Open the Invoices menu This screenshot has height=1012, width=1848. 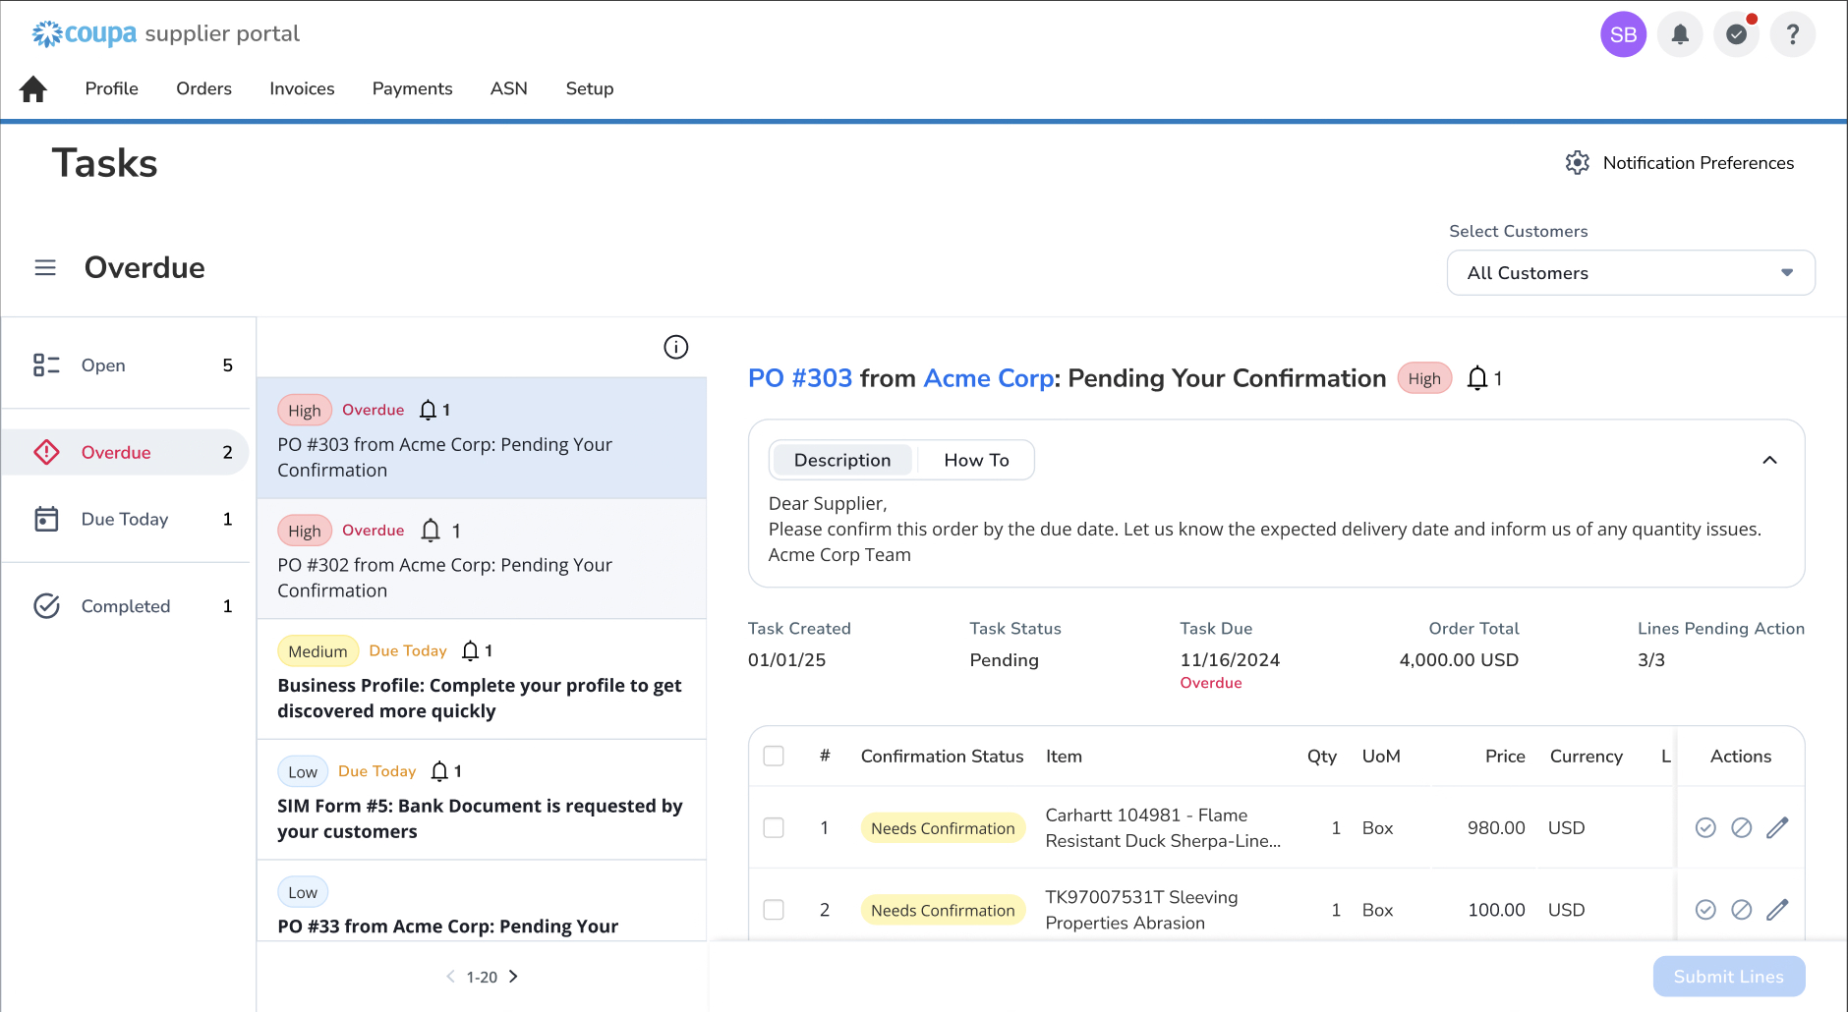(302, 88)
